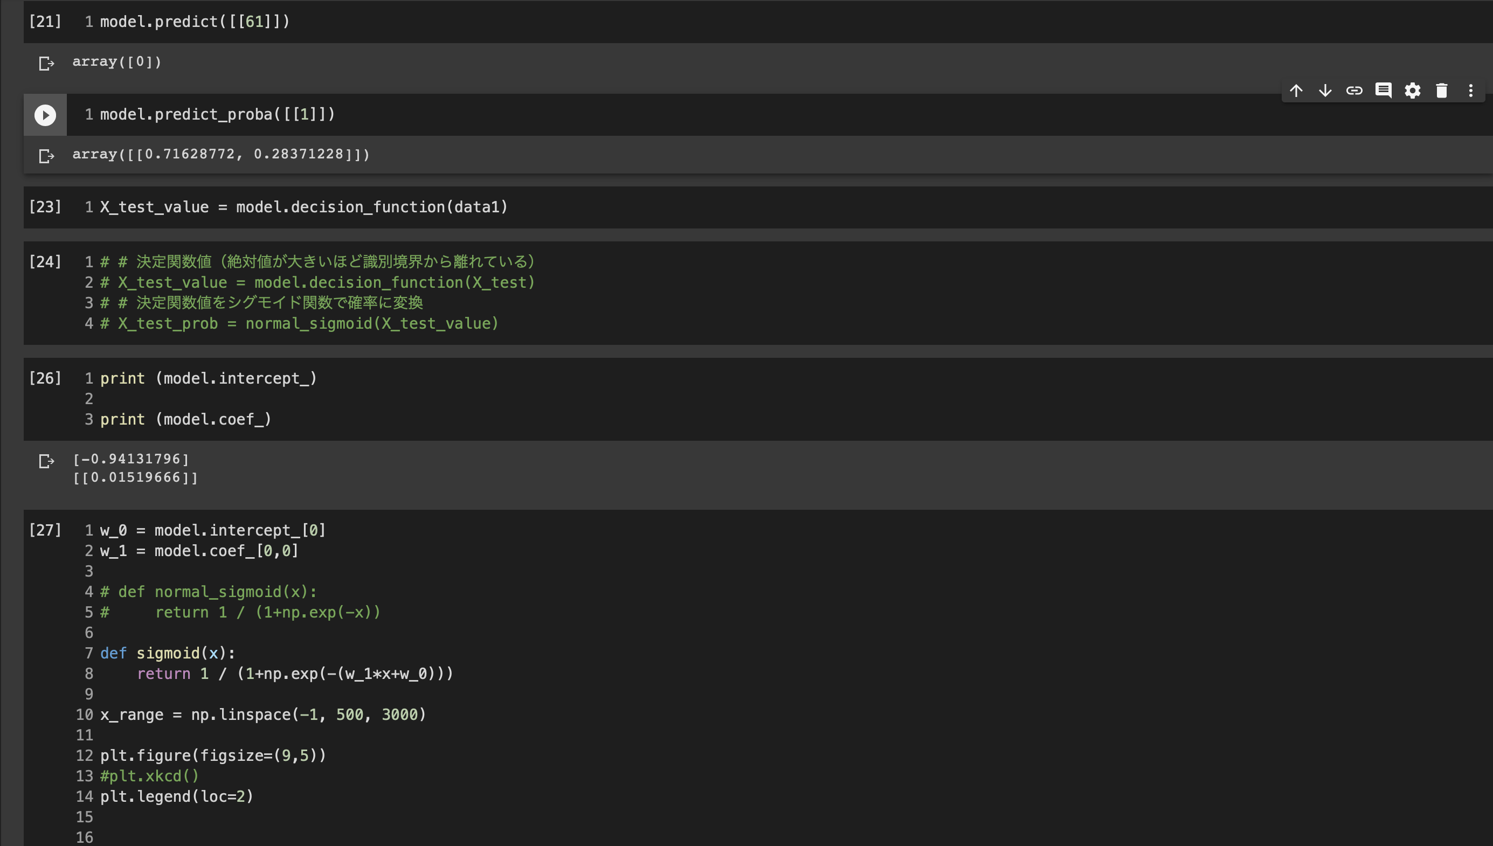This screenshot has height=846, width=1493.
Task: Select execution count [23] cell marker
Action: (x=45, y=207)
